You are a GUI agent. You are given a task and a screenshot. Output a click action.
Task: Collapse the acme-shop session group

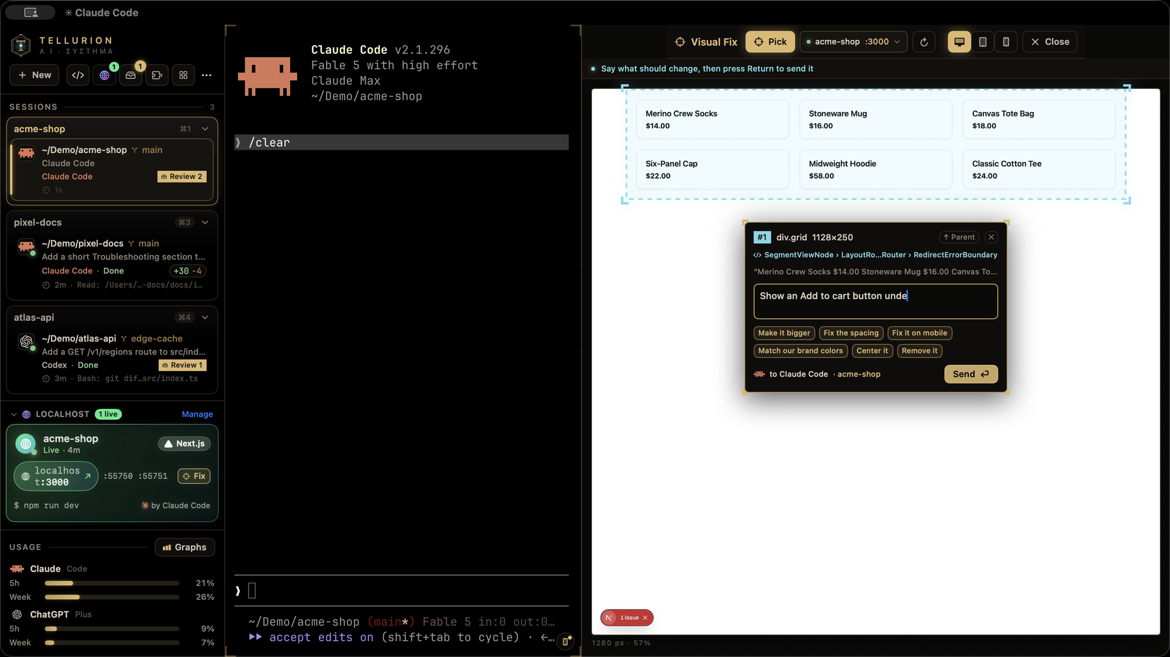click(205, 129)
